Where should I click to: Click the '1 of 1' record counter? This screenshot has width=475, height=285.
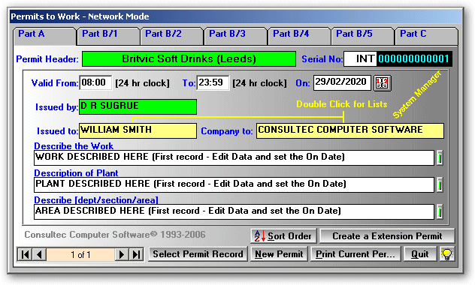80,254
